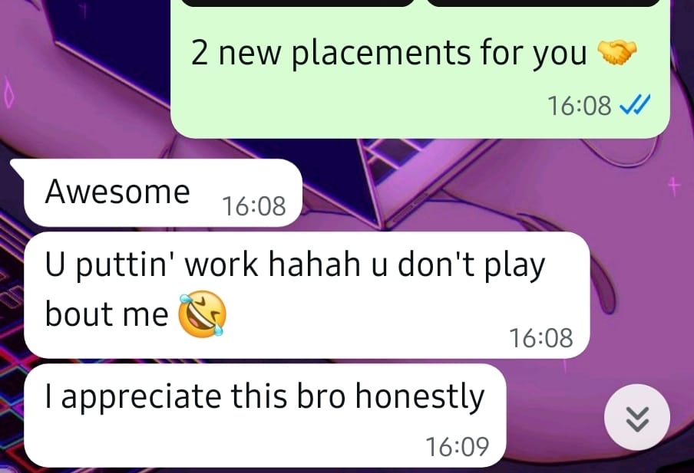This screenshot has height=473, width=694.
Task: Tap the 'bout me' line of the incoming message
Action: (107, 314)
